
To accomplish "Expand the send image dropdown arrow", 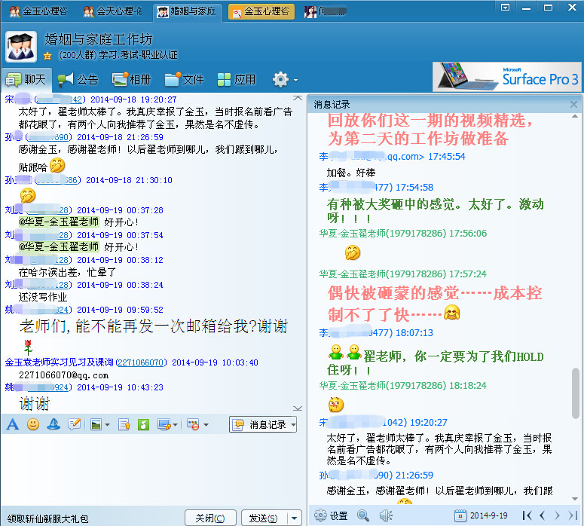I will click(108, 425).
